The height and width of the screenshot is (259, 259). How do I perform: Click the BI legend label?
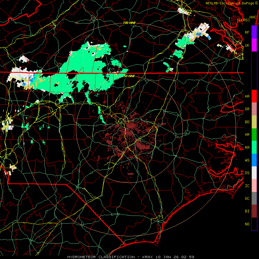[x=247, y=211]
